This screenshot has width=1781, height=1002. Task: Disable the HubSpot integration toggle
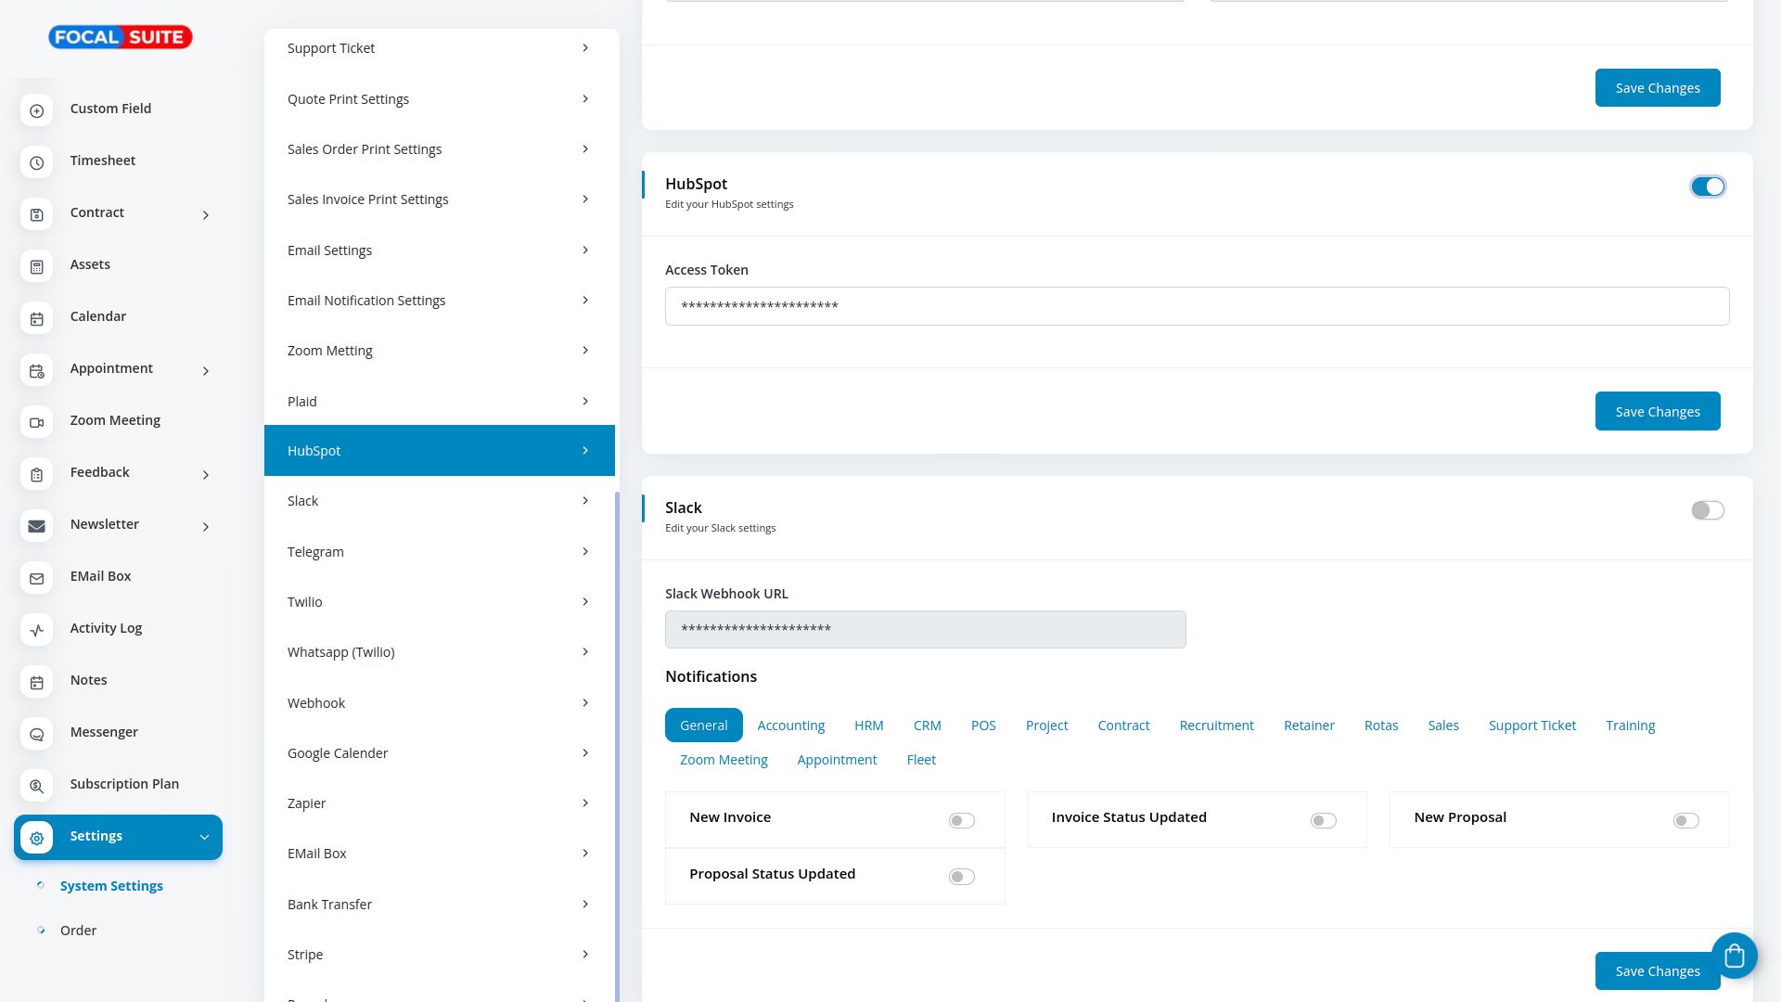click(1707, 186)
